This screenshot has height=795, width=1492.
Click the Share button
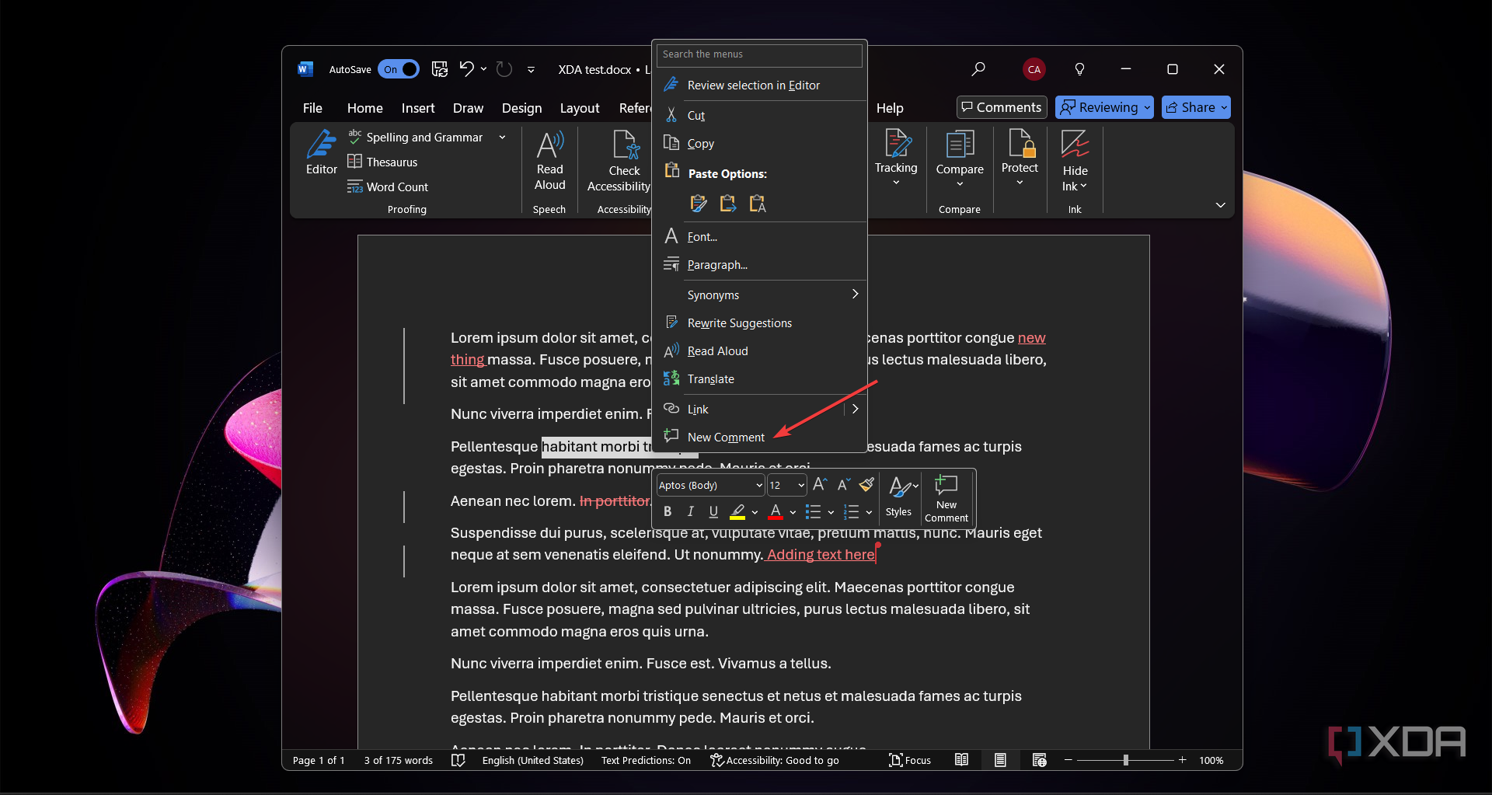point(1196,107)
